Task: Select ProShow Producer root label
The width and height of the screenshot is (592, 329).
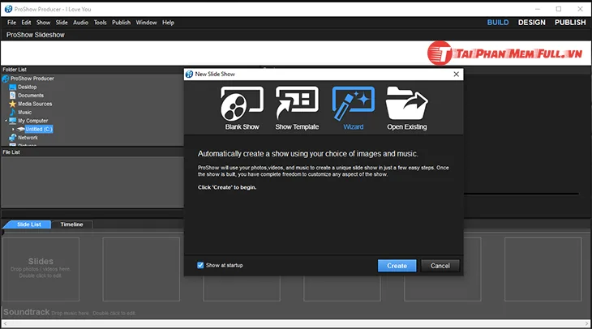Action: (x=32, y=79)
